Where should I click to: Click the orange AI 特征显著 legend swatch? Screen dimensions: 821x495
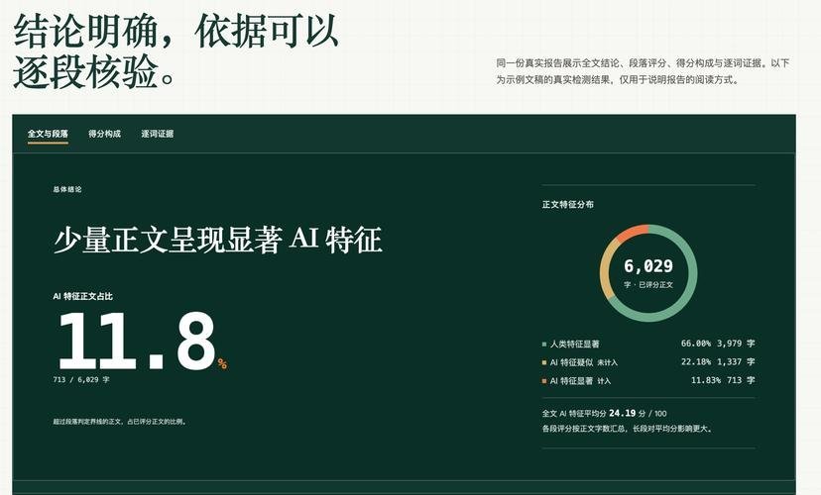click(544, 381)
